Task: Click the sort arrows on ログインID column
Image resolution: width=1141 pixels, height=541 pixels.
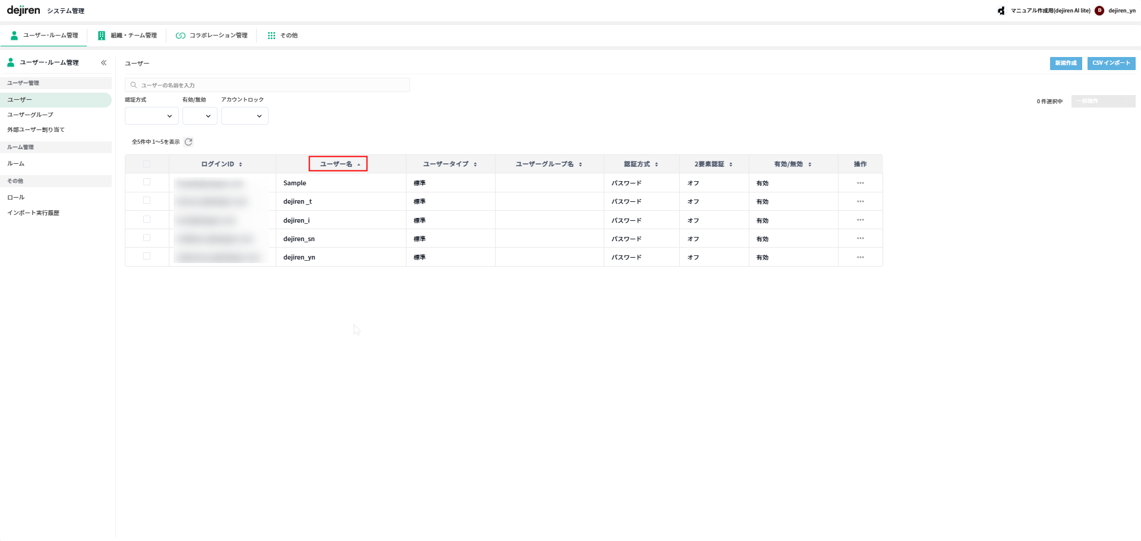Action: tap(241, 164)
